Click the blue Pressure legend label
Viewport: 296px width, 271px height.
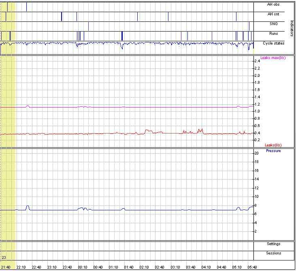(273, 151)
